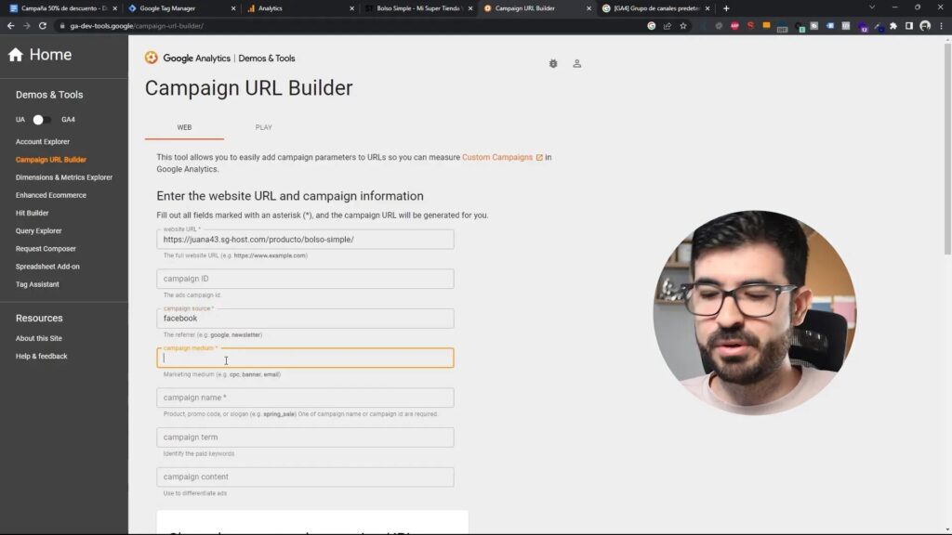
Task: Close the Google Tag Manager tab
Action: click(x=233, y=8)
